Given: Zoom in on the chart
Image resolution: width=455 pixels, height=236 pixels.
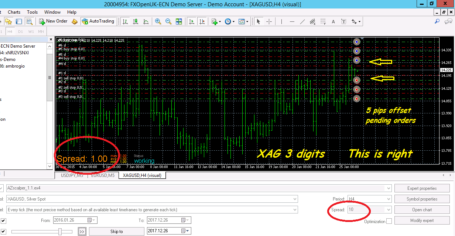Looking at the screenshot, I should (x=158, y=21).
